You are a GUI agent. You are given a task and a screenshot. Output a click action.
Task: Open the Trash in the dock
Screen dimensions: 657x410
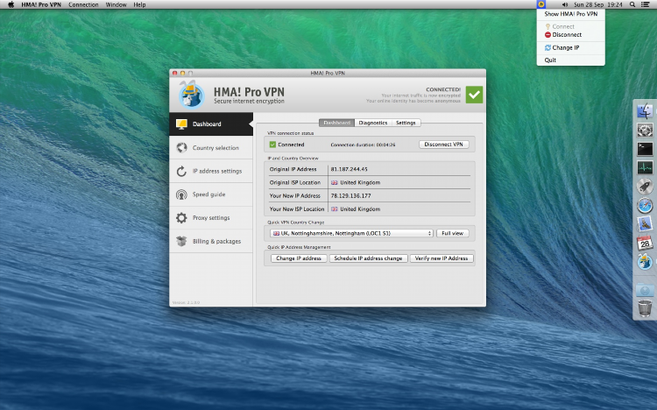coord(645,308)
